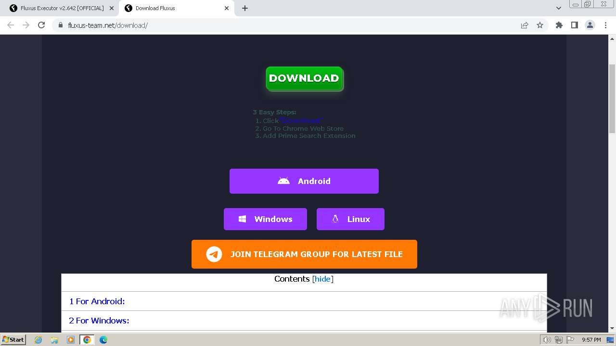
Task: Reload the current page
Action: 41,25
